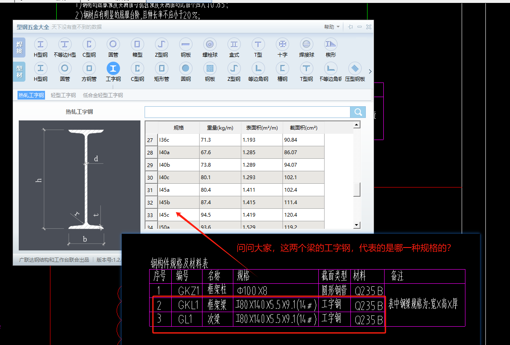Click weight cell 94.5
This screenshot has height=345, width=510.
click(x=220, y=215)
